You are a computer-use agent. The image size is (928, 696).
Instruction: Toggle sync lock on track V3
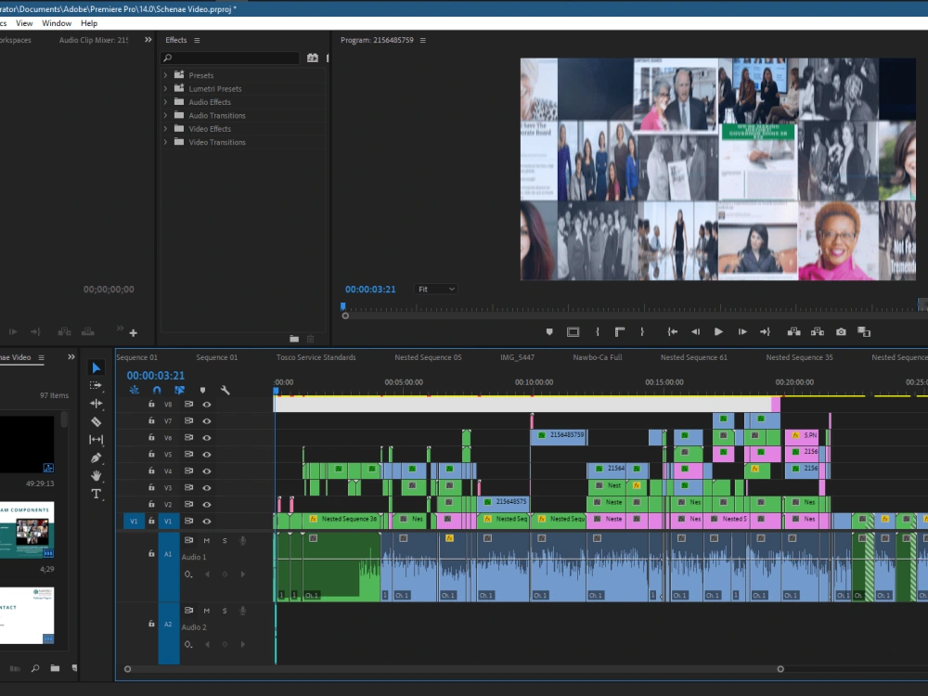[188, 488]
